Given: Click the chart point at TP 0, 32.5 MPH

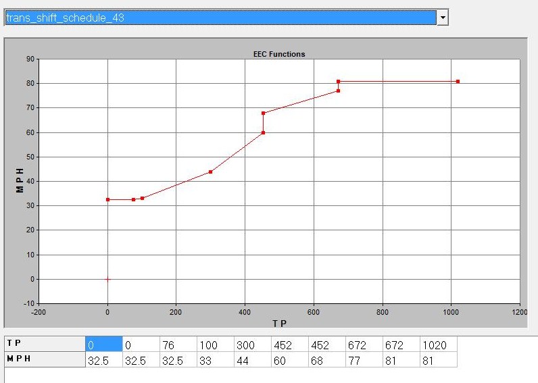Looking at the screenshot, I should tap(107, 199).
